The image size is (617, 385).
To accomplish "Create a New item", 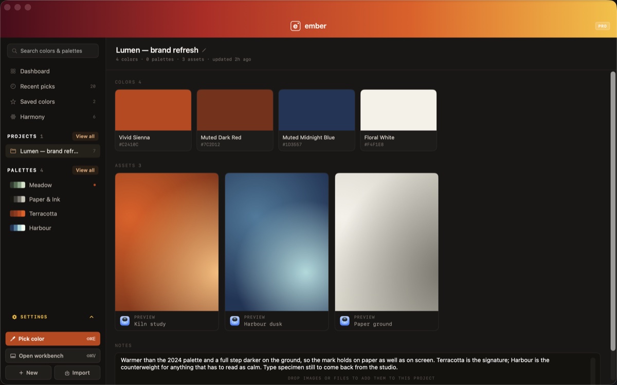I will click(28, 373).
